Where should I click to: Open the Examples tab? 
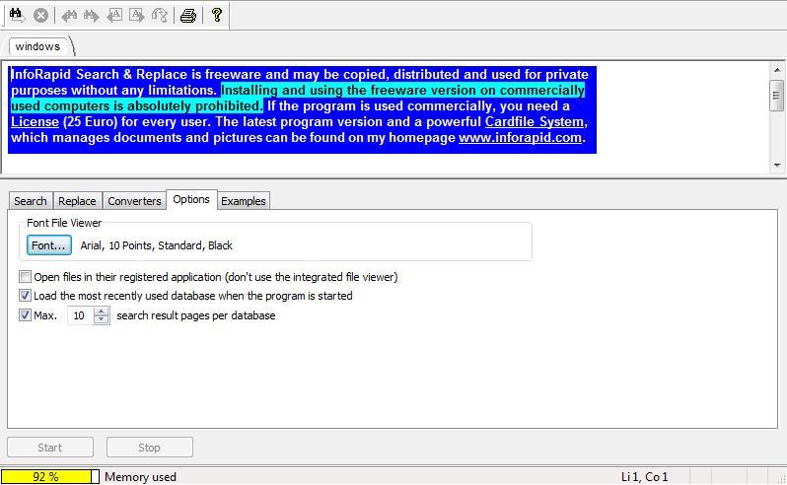(x=244, y=201)
